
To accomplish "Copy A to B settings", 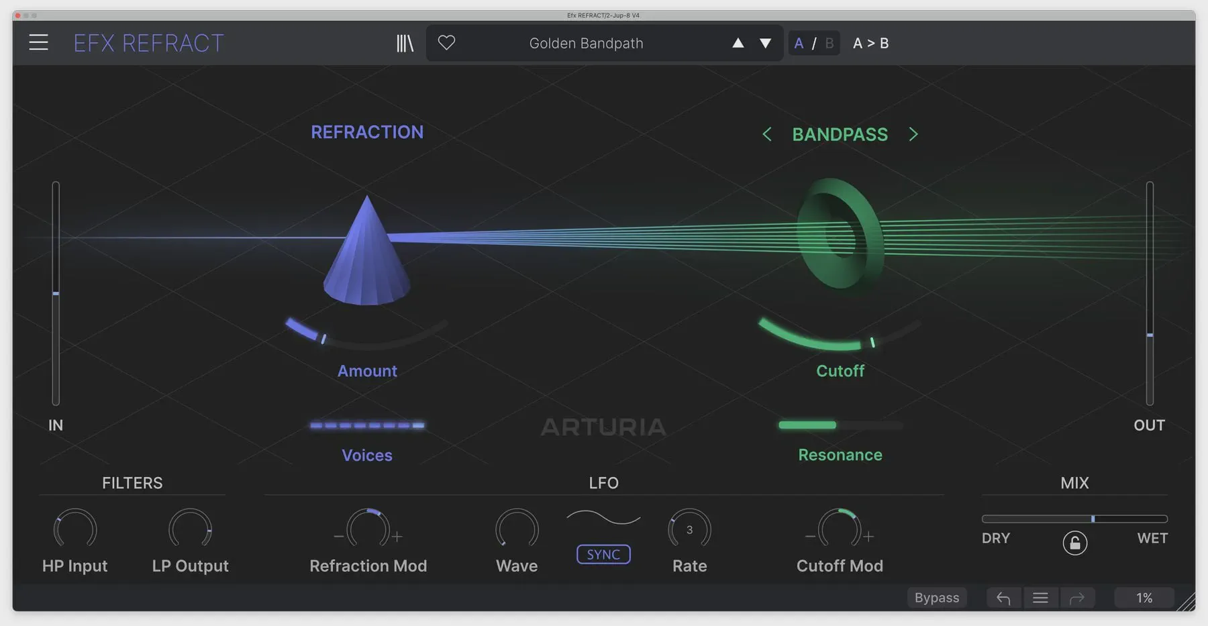I will click(870, 44).
